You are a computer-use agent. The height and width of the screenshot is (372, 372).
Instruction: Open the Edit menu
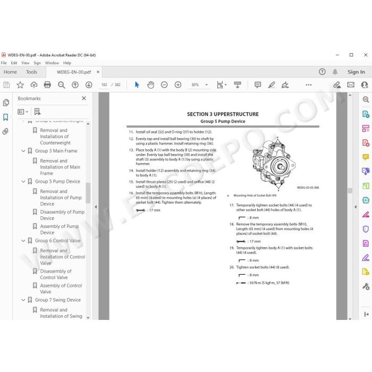14,63
